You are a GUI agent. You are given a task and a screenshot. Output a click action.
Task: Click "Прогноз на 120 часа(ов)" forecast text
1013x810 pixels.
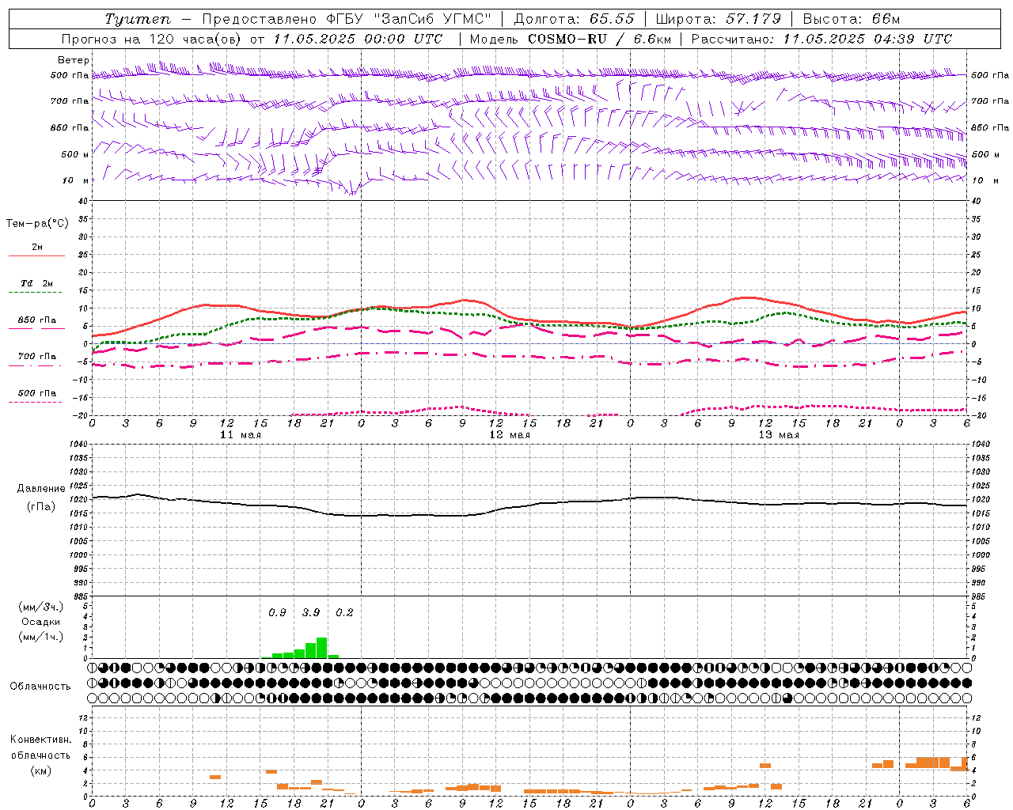pyautogui.click(x=153, y=39)
